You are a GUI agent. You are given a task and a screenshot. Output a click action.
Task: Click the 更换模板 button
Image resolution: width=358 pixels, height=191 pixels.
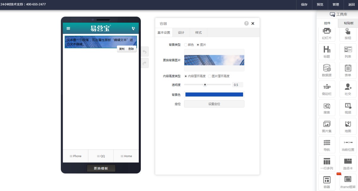pos(101,168)
